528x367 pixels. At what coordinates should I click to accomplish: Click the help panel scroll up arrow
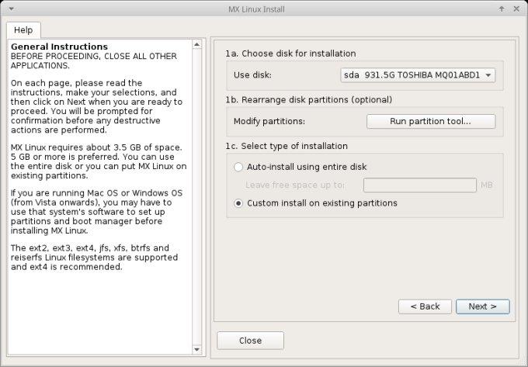tap(196, 44)
